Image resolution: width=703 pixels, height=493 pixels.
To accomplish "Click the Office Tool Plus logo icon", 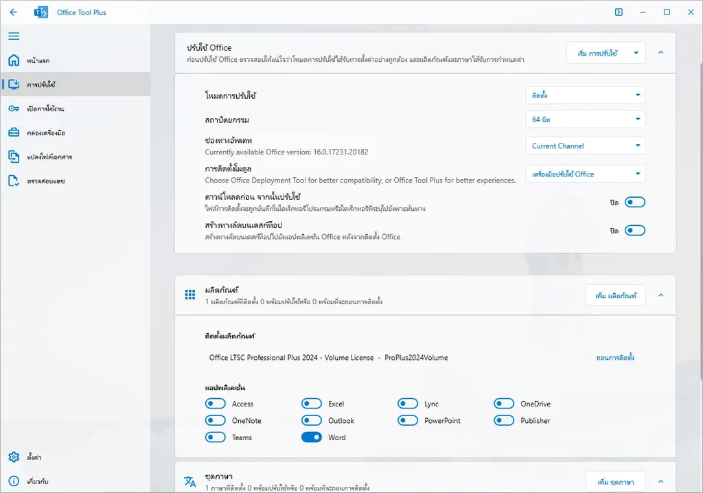I will 41,12.
